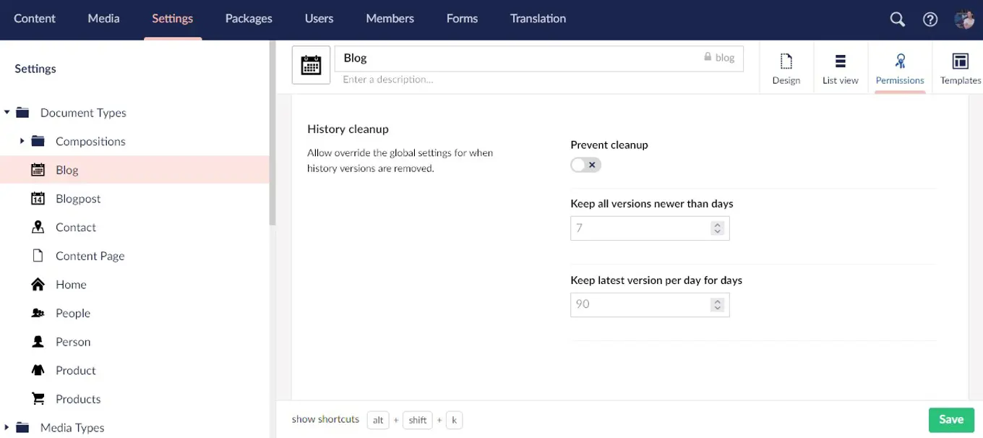The width and height of the screenshot is (983, 438).
Task: Select the Home house icon in tree
Action: (38, 285)
